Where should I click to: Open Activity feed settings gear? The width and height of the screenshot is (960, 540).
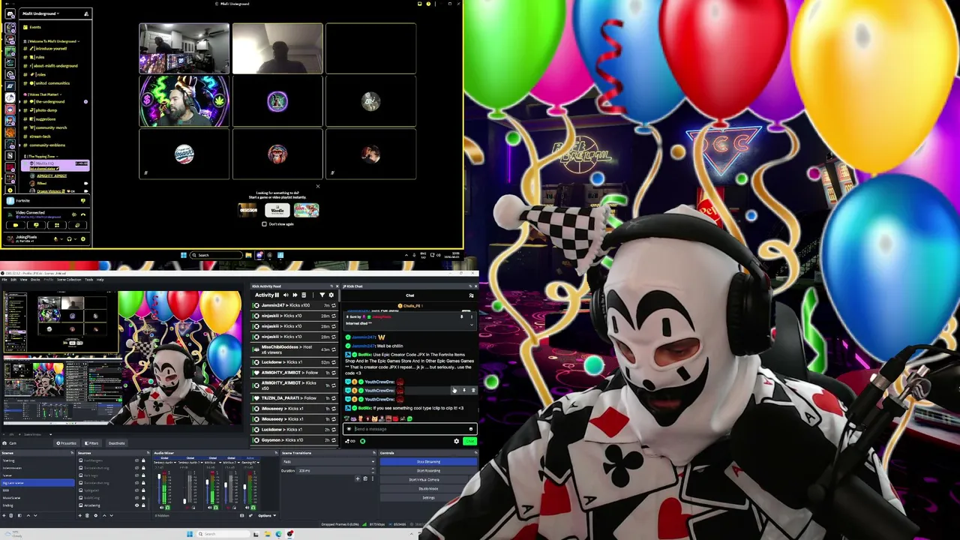[x=331, y=295]
